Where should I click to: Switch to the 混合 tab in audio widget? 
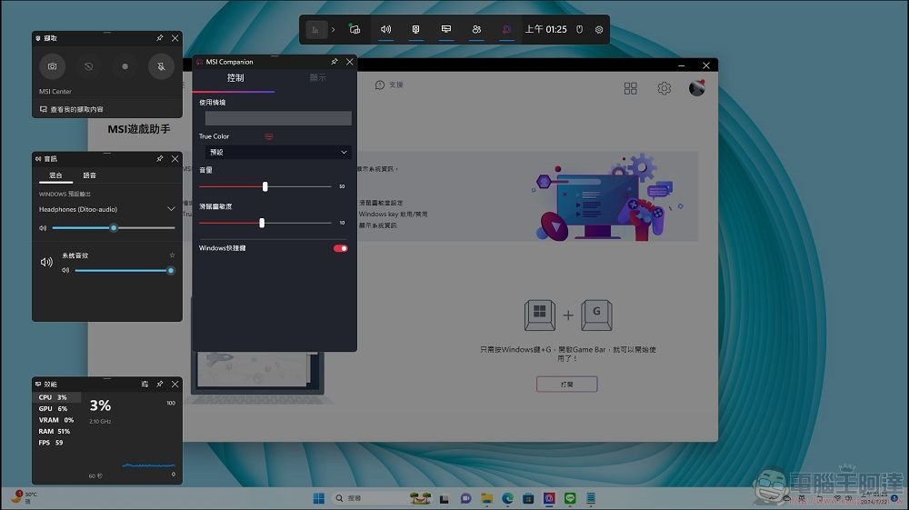[x=55, y=175]
